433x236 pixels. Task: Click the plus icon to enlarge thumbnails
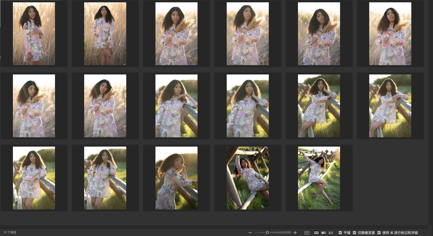tap(295, 233)
